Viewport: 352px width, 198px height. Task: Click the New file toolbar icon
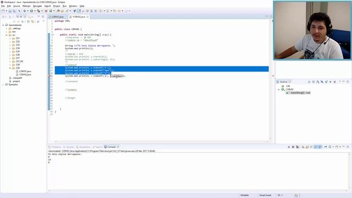point(3,11)
